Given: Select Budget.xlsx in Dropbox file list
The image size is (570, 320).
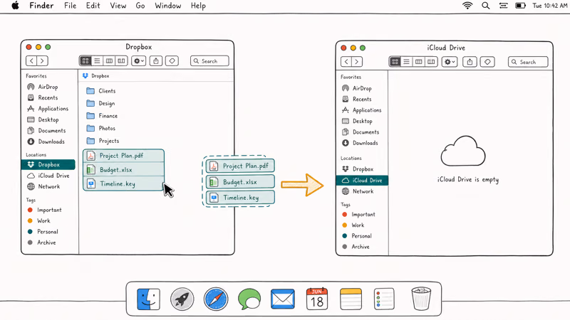Looking at the screenshot, I should (123, 170).
